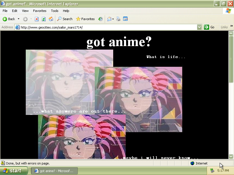Open the Tools menu
Screen dimensions: 234x175
(55, 11)
